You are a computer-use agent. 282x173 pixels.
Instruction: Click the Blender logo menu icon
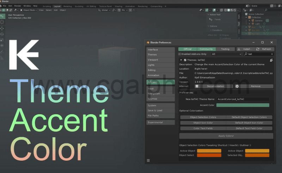1,6
